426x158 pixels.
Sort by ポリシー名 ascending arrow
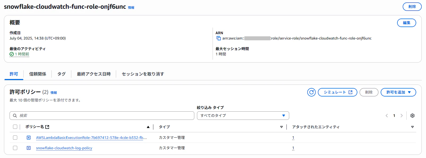pos(148,127)
